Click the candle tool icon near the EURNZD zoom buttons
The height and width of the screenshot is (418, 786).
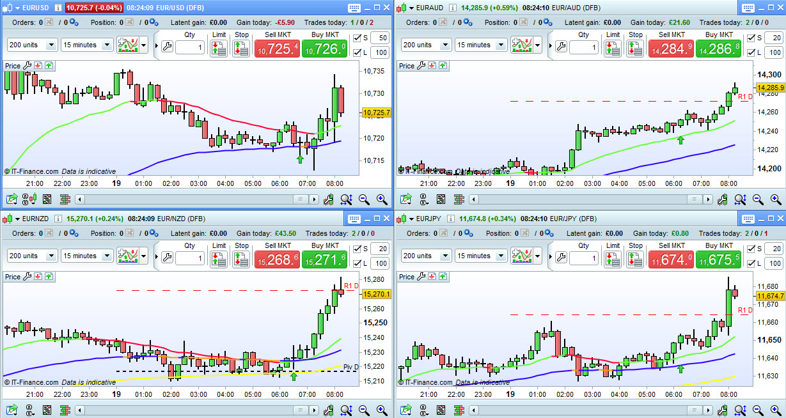pos(329,410)
